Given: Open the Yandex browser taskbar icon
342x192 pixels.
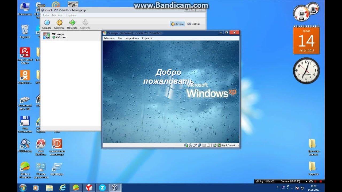Looking at the screenshot, I should pos(89,188).
